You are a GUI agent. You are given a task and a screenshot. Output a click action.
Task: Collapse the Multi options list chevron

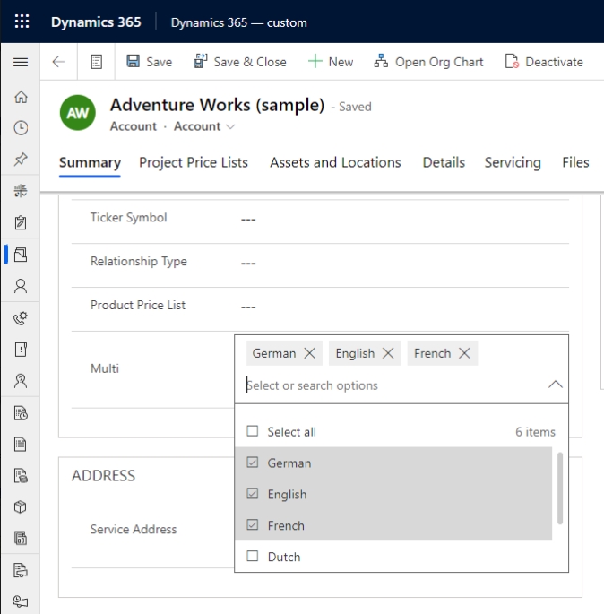(x=555, y=385)
